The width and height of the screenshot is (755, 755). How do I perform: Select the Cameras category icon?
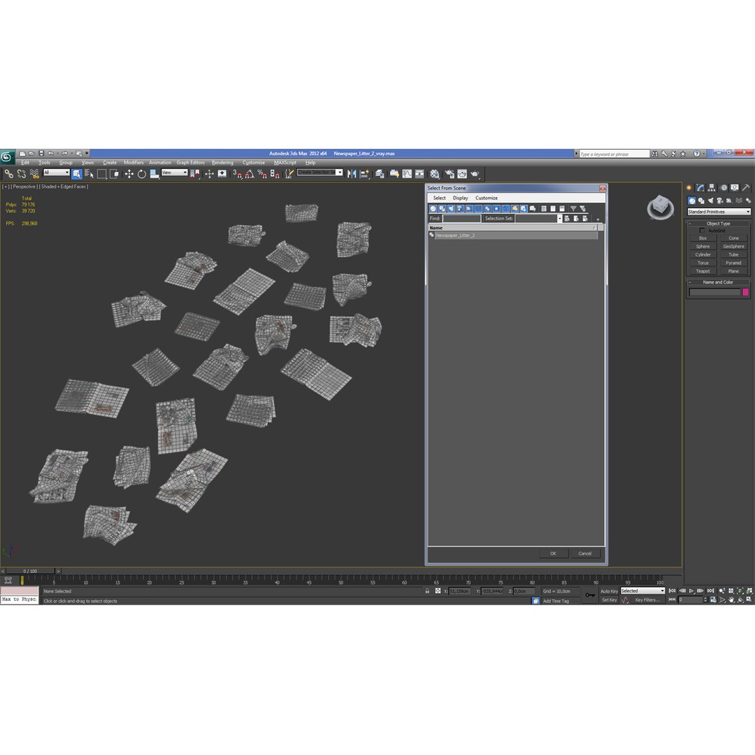click(720, 201)
